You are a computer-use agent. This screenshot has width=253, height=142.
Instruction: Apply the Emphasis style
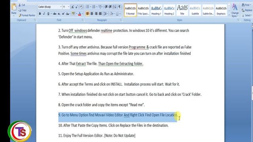click(x=221, y=10)
